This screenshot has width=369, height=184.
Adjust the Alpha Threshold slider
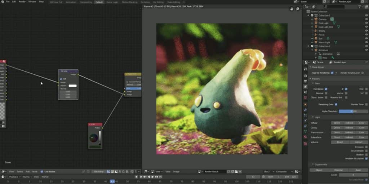(x=353, y=111)
